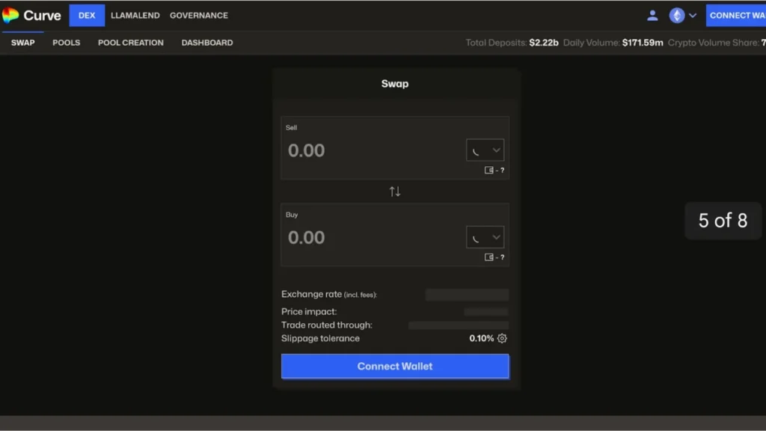The height and width of the screenshot is (431, 766).
Task: Click the Curve rainbow logo
Action: [x=10, y=16]
